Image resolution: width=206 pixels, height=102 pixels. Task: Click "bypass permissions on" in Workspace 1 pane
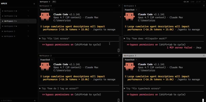tap(144, 44)
